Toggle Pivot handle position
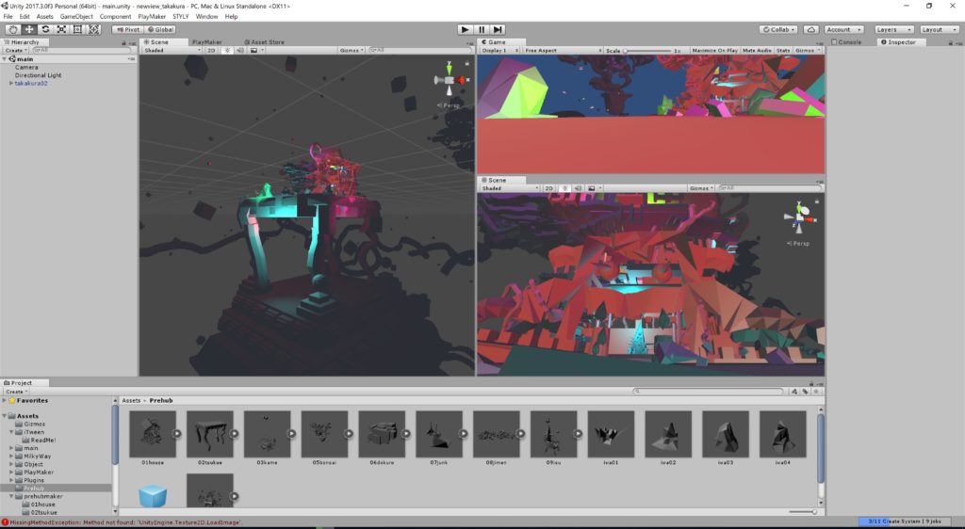965x529 pixels. coord(128,29)
